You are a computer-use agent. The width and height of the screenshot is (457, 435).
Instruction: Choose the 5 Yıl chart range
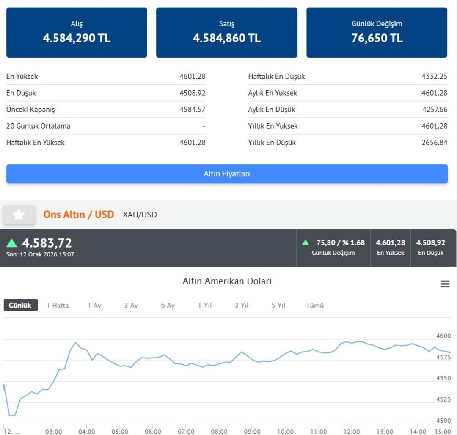(x=278, y=305)
